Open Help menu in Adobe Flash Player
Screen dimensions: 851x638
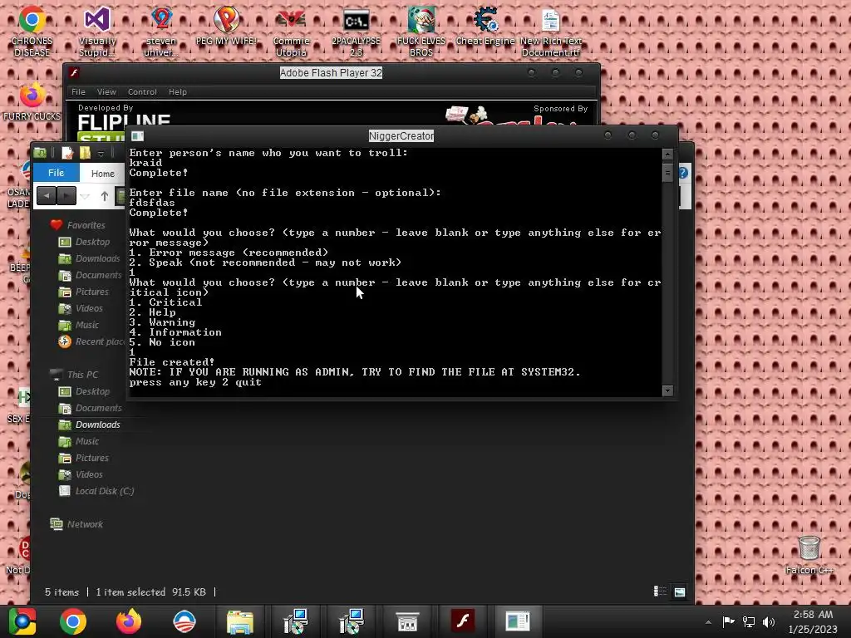pos(178,91)
